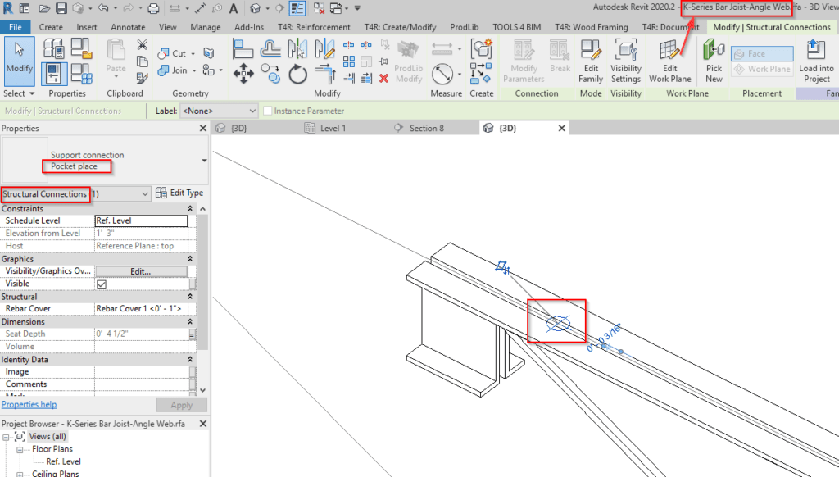Viewport: 839px width, 477px height.
Task: Collapse Views (all) tree node
Action: tap(6, 437)
